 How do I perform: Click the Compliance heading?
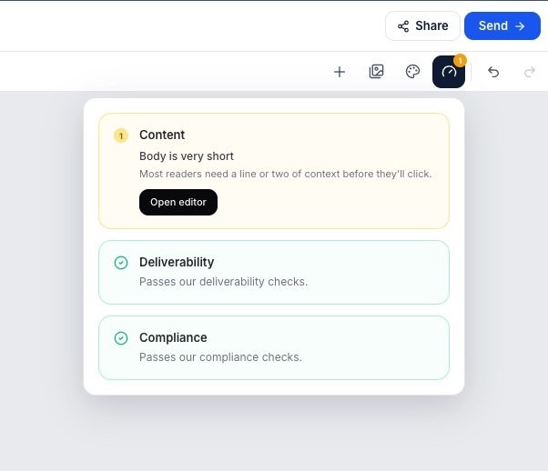[x=173, y=337]
